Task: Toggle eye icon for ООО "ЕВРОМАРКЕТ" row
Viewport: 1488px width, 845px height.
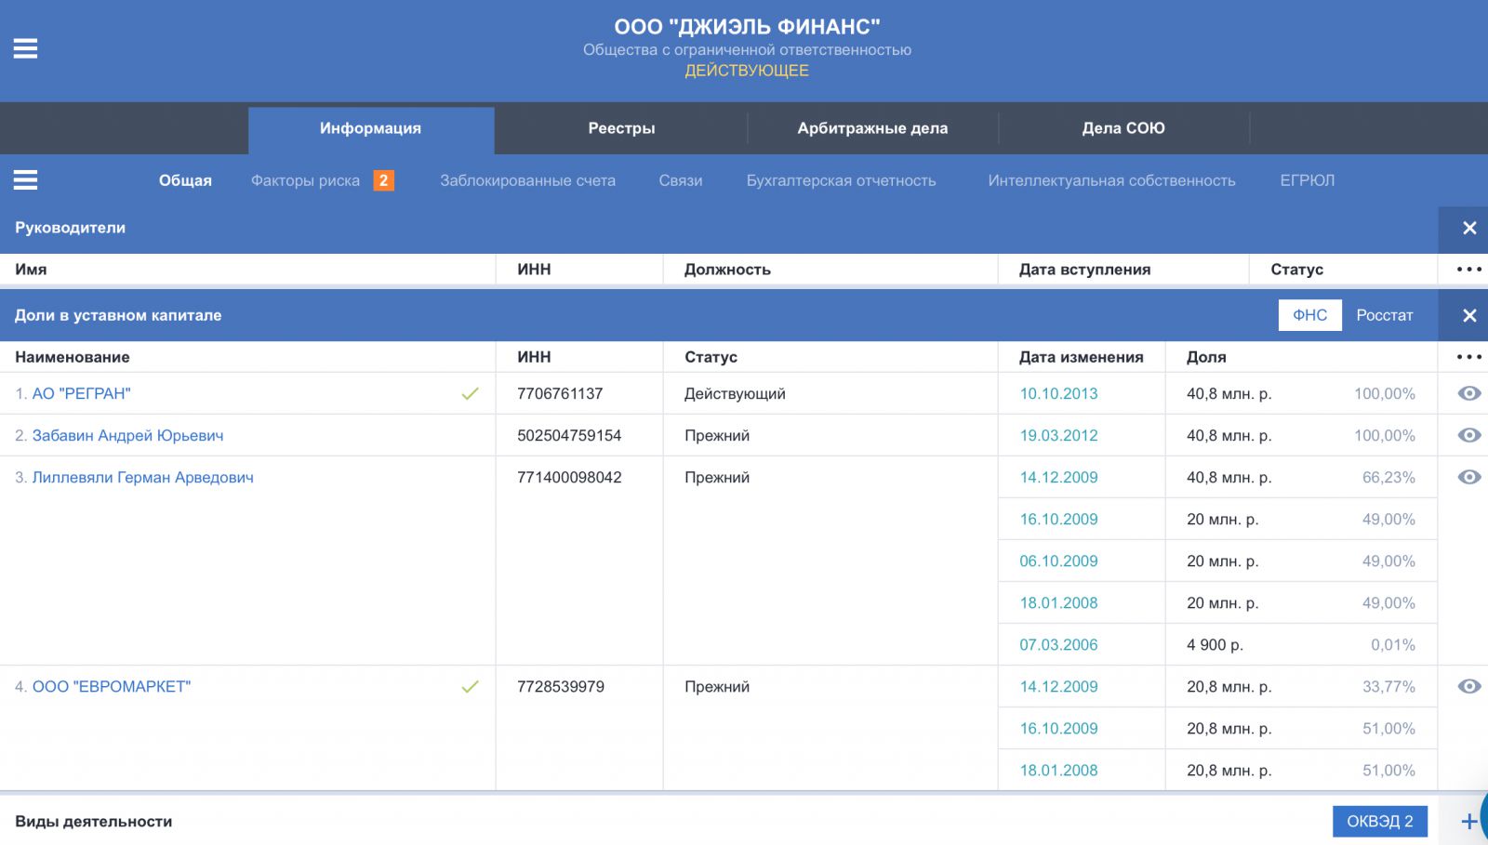Action: [1469, 686]
